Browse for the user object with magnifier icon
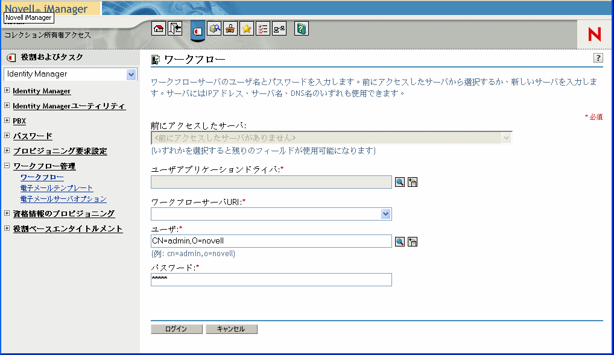Viewport: 614px width, 355px height. pos(400,242)
